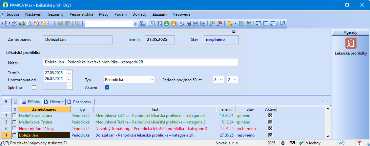Open the Personalistika menu
Image resolution: width=370 pixels, height=146 pixels.
[x=81, y=14]
